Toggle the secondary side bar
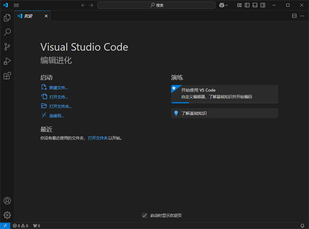309x229 pixels. [x=263, y=5]
